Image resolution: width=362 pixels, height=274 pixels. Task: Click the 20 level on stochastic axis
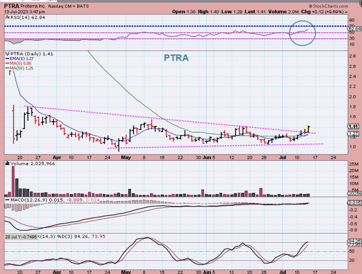(x=352, y=260)
